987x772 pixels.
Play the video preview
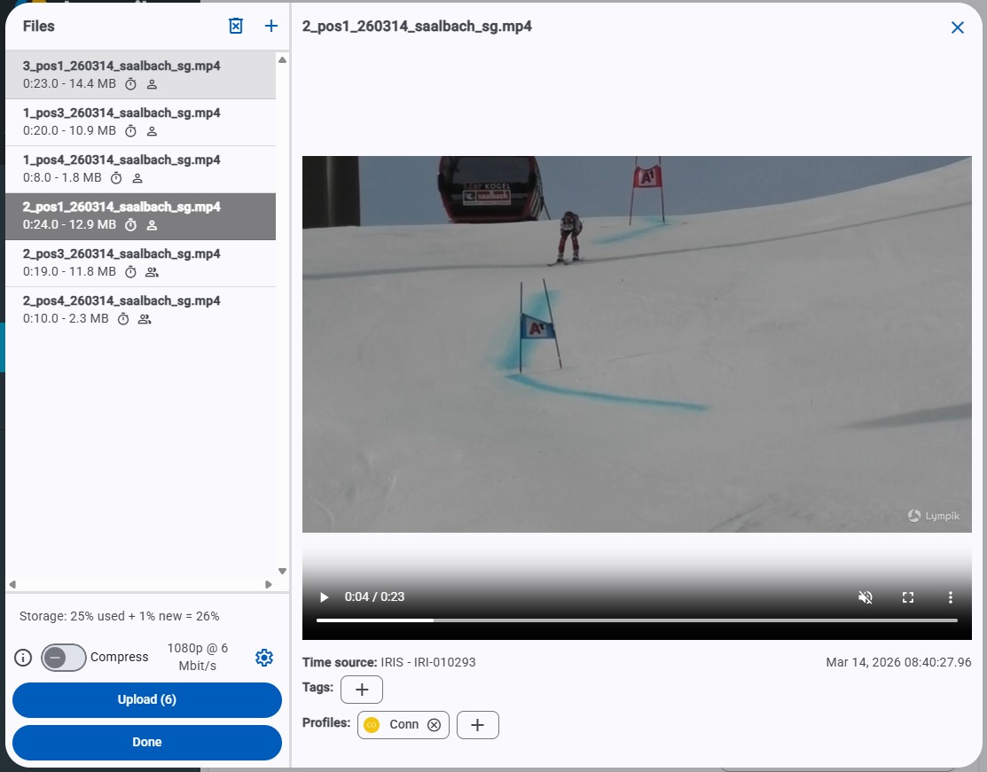tap(325, 597)
